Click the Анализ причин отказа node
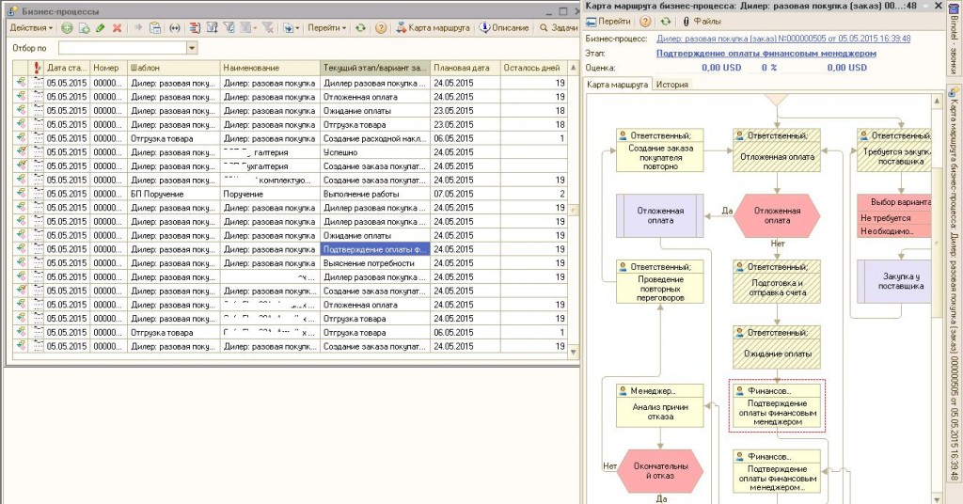The width and height of the screenshot is (963, 504). click(x=660, y=406)
